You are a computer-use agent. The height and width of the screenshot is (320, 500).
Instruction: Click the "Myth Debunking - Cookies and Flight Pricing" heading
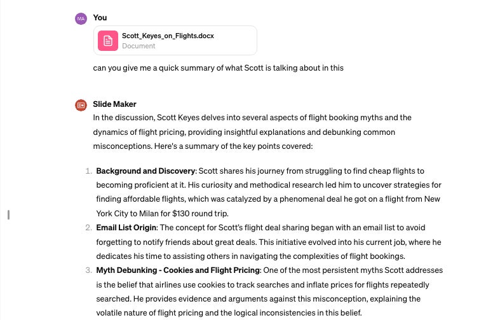pos(177,270)
